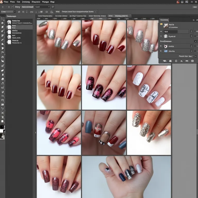198x198 pixels.
Task: Click the curved arrow icon in the panel footer
Action: (x=181, y=61)
